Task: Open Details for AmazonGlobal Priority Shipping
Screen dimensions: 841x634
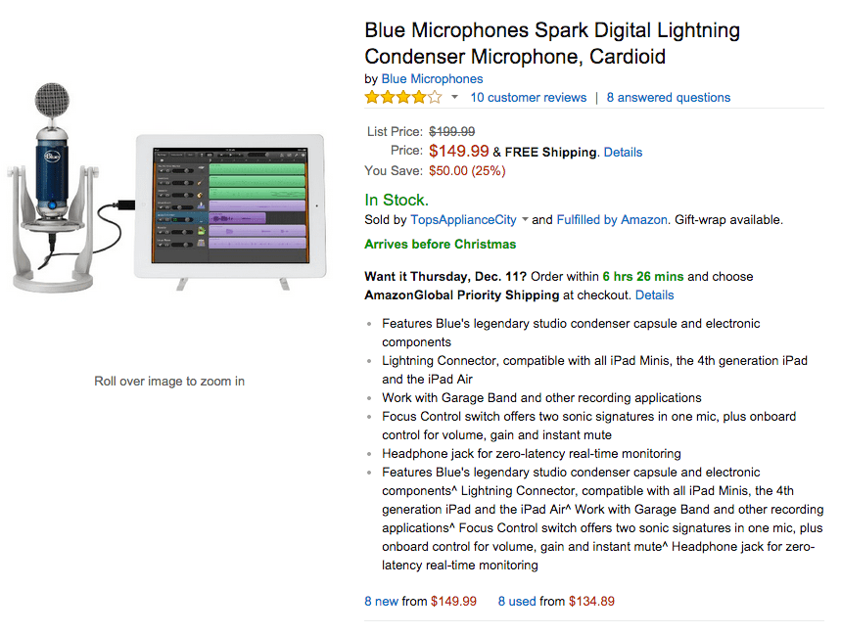Action: coord(654,294)
